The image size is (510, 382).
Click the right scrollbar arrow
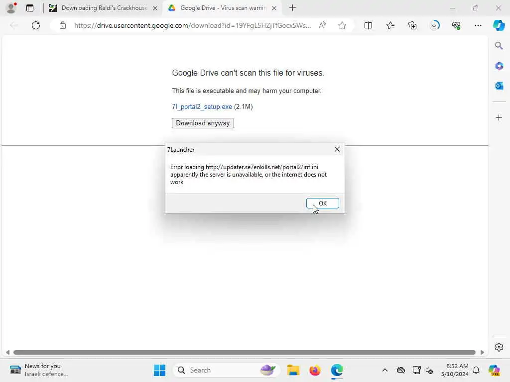[482, 353]
